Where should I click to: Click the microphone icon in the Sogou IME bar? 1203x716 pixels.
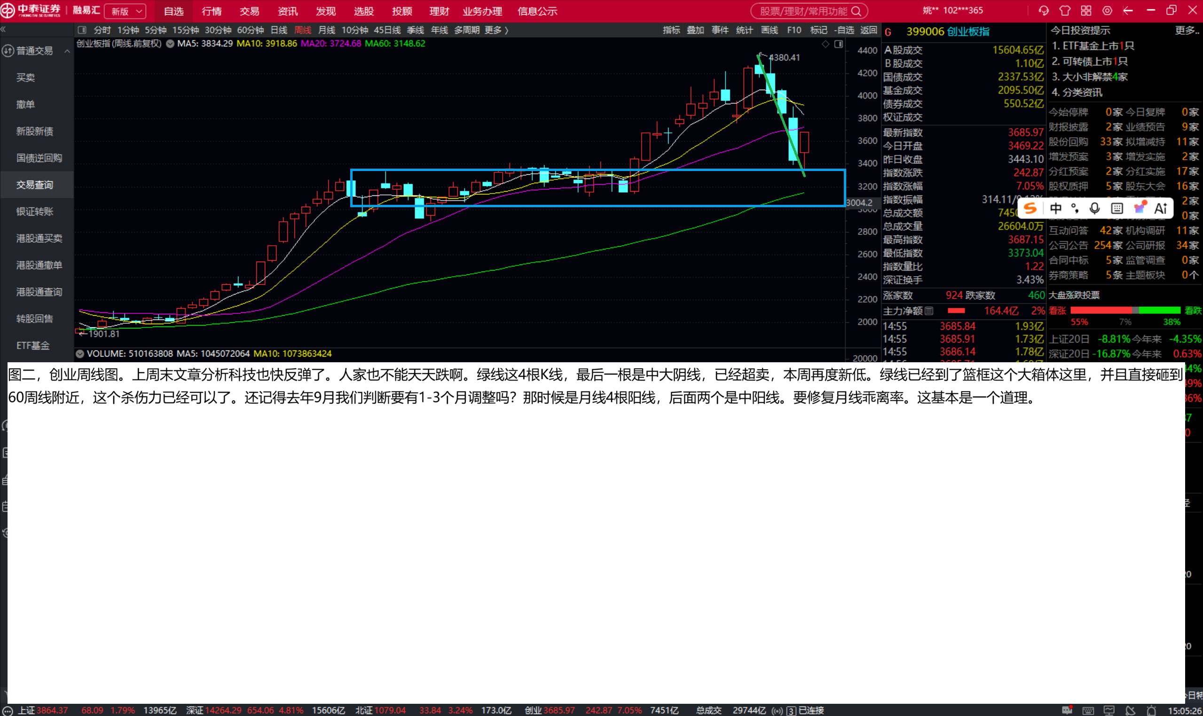[x=1095, y=209]
